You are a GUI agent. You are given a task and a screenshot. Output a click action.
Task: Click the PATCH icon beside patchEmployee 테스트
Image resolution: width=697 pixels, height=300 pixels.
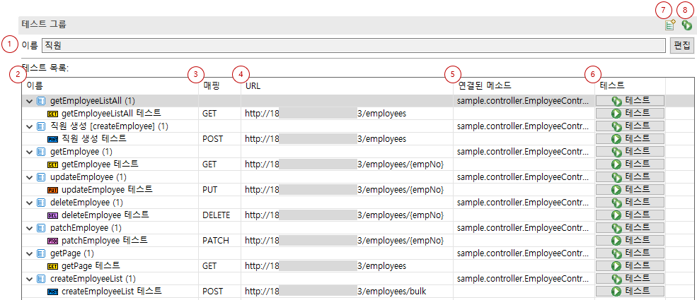[x=52, y=241]
